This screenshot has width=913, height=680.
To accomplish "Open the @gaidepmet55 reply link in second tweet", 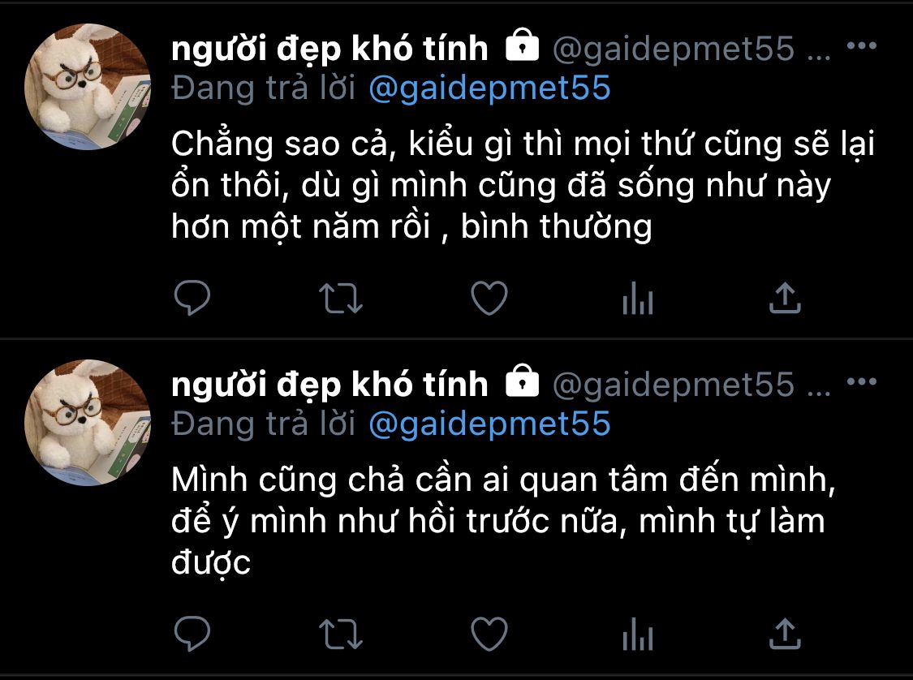I will pos(489,424).
